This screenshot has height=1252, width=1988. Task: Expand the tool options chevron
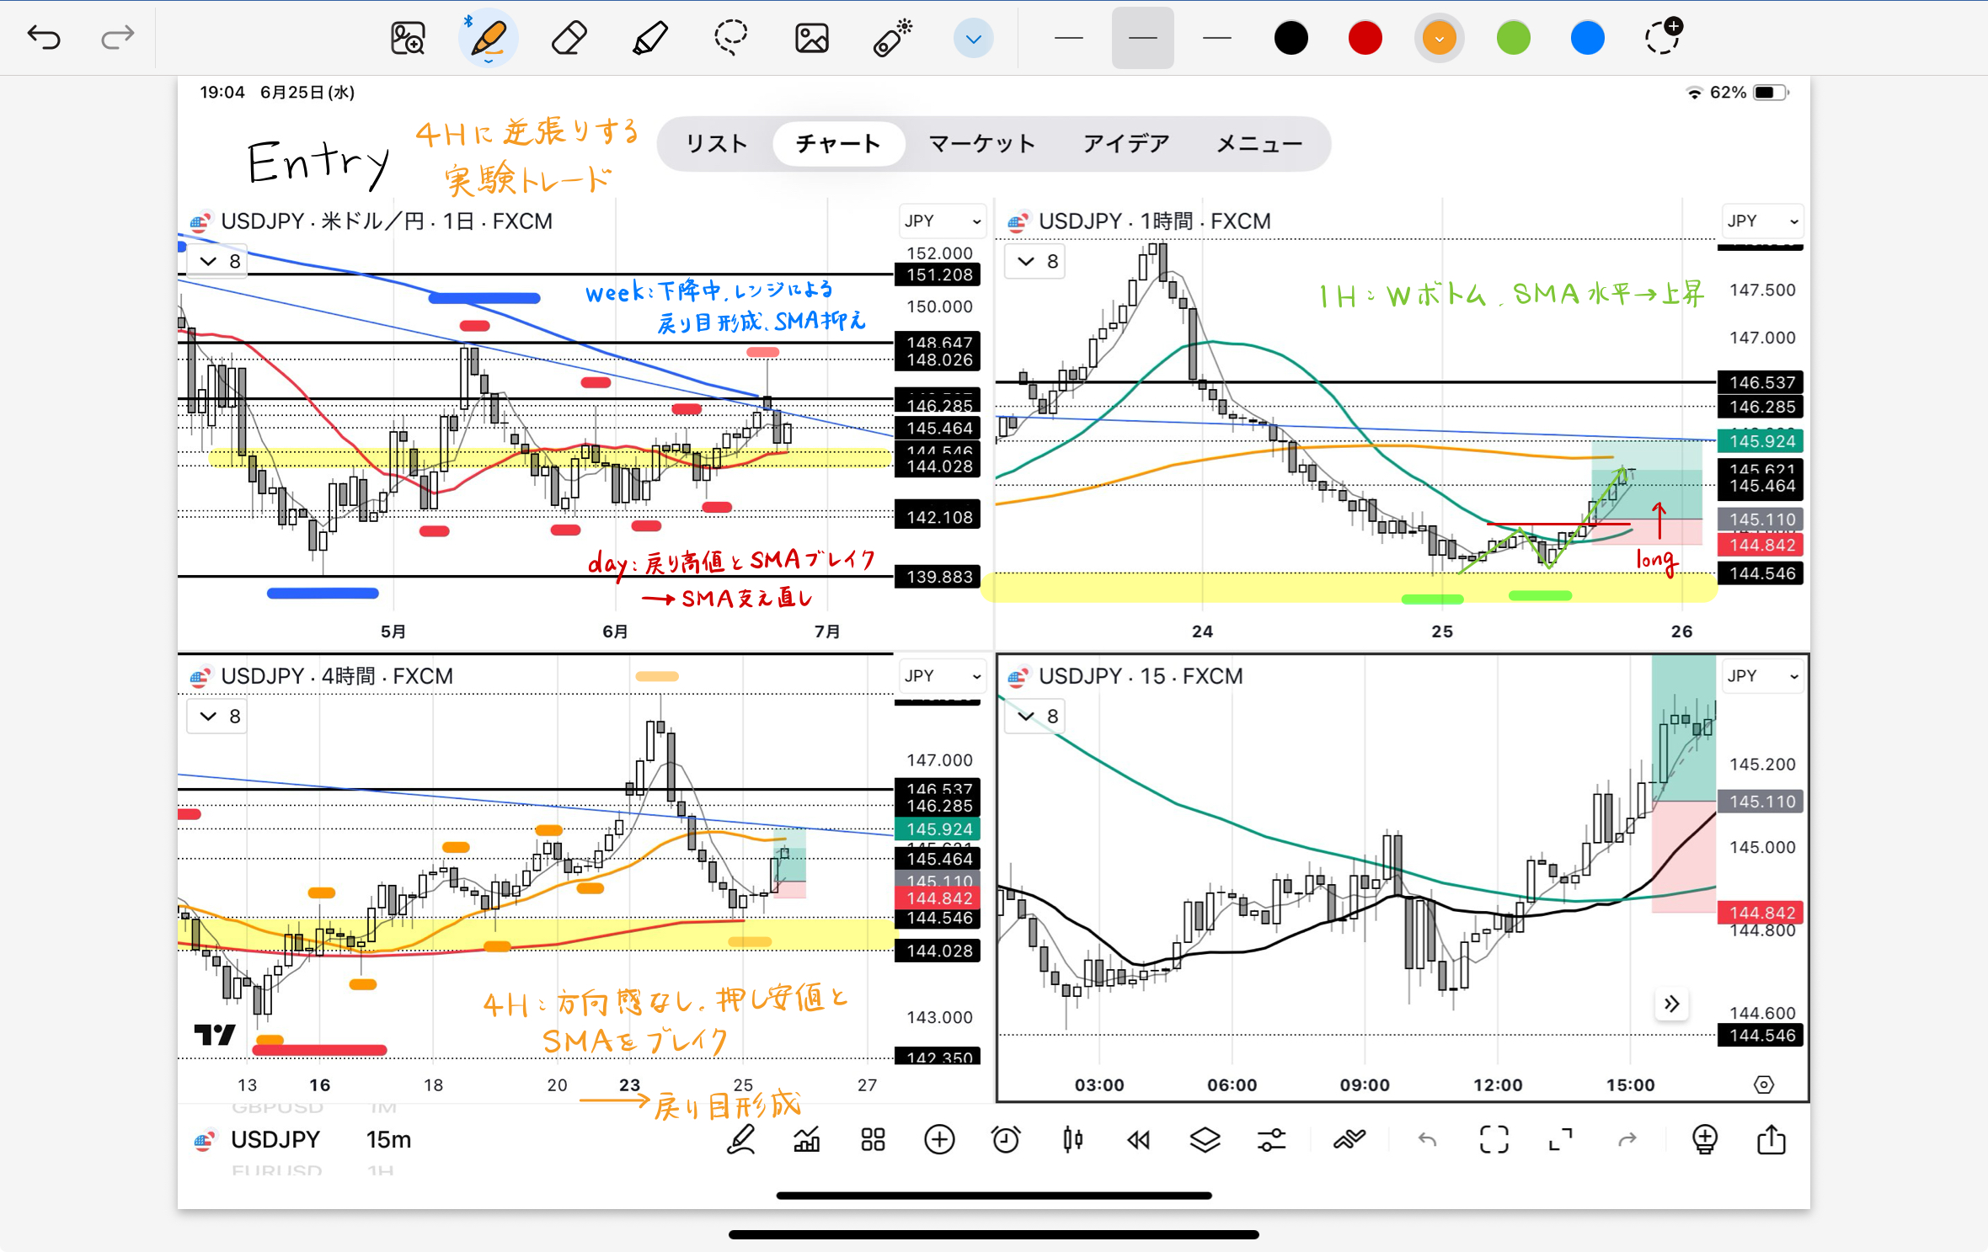click(973, 39)
